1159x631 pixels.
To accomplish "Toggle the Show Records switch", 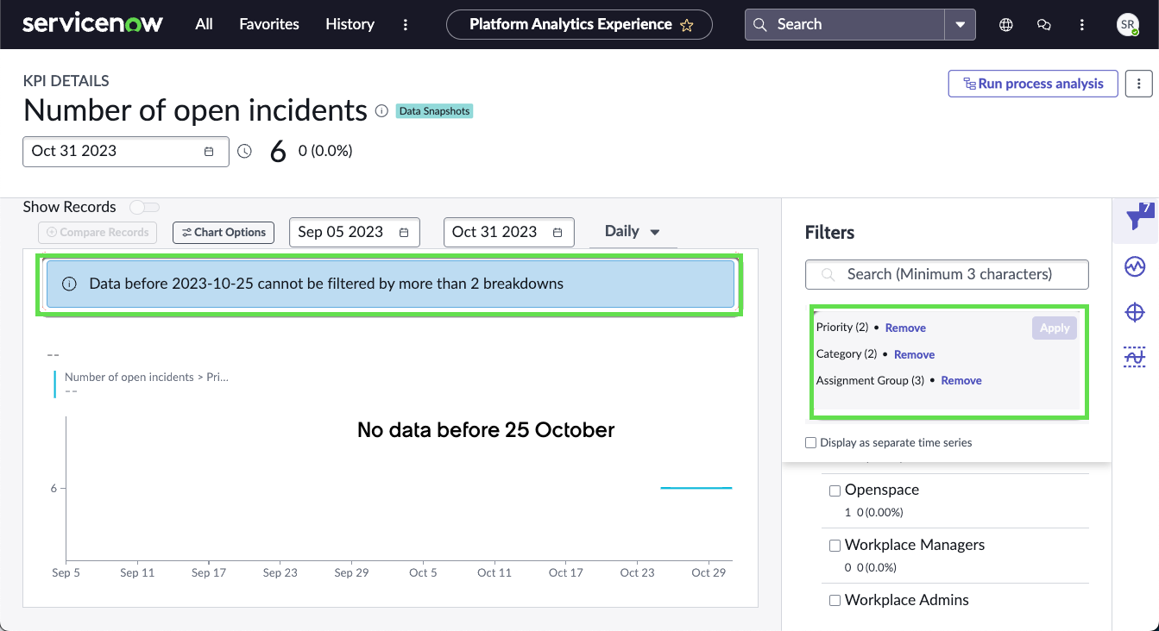I will 144,207.
